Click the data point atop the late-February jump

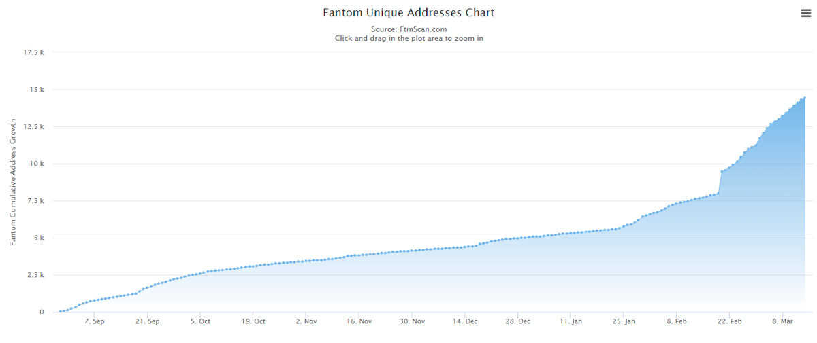click(722, 171)
